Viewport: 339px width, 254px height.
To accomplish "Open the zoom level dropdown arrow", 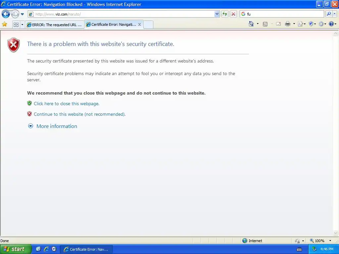I will pos(330,241).
